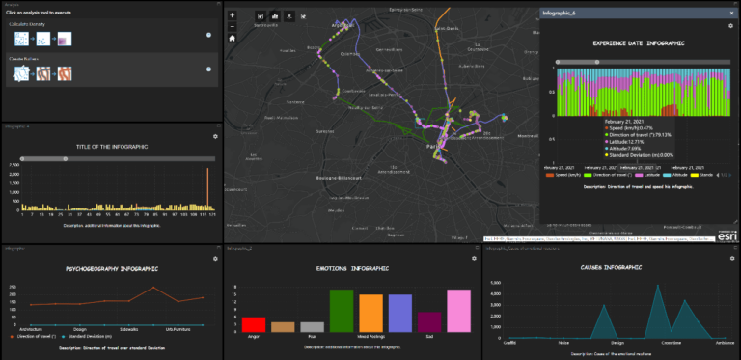Open settings gear of Emotions infographic
Image resolution: width=741 pixels, height=360 pixels.
tap(474, 259)
